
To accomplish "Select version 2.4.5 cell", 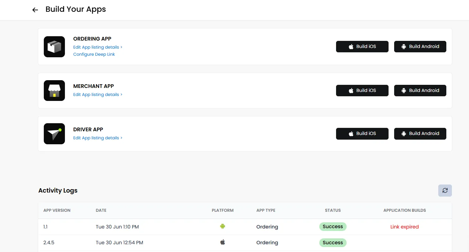I will coord(49,243).
